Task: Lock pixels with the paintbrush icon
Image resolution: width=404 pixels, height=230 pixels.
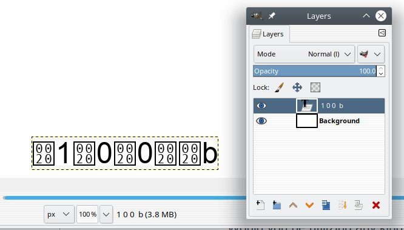Action: click(279, 87)
